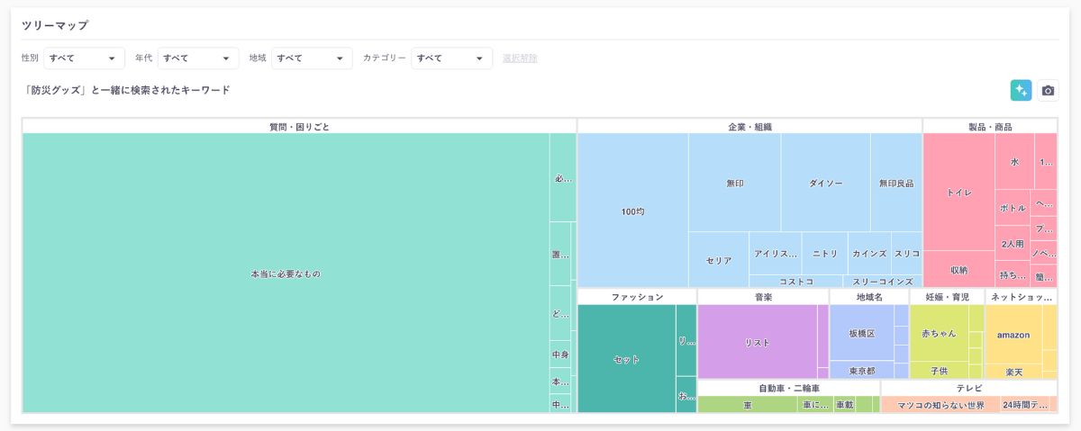Select the 本当に必要なもの treemap block
This screenshot has height=431, width=1081.
(x=286, y=273)
